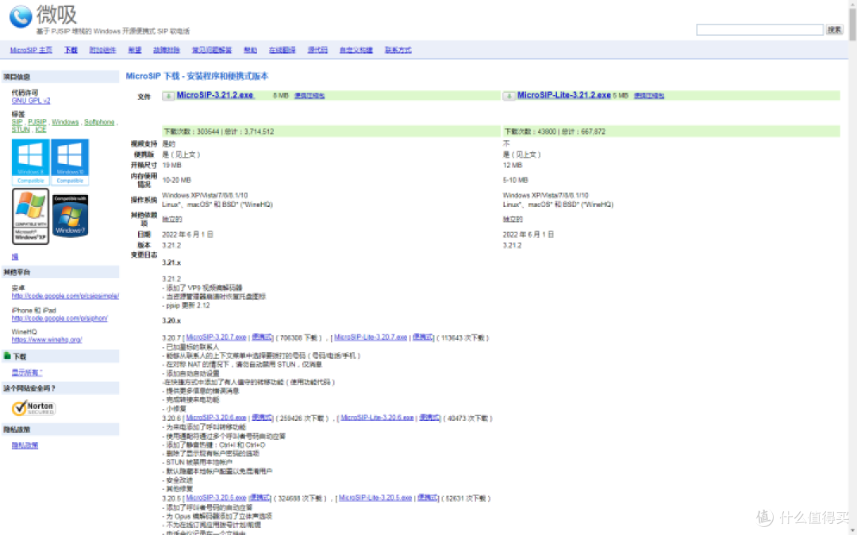Open the MicroSIP 主页 nav item

[x=31, y=50]
